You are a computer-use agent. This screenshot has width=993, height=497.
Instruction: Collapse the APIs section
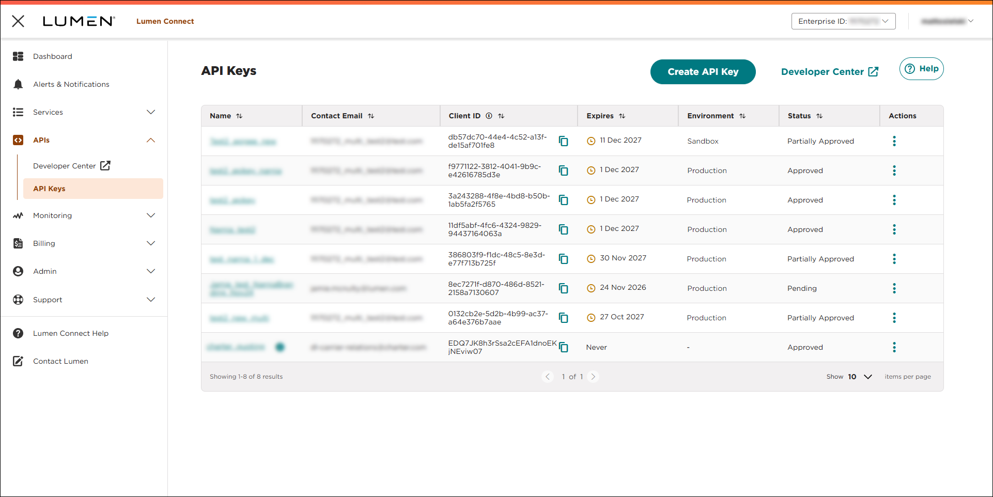pos(150,140)
